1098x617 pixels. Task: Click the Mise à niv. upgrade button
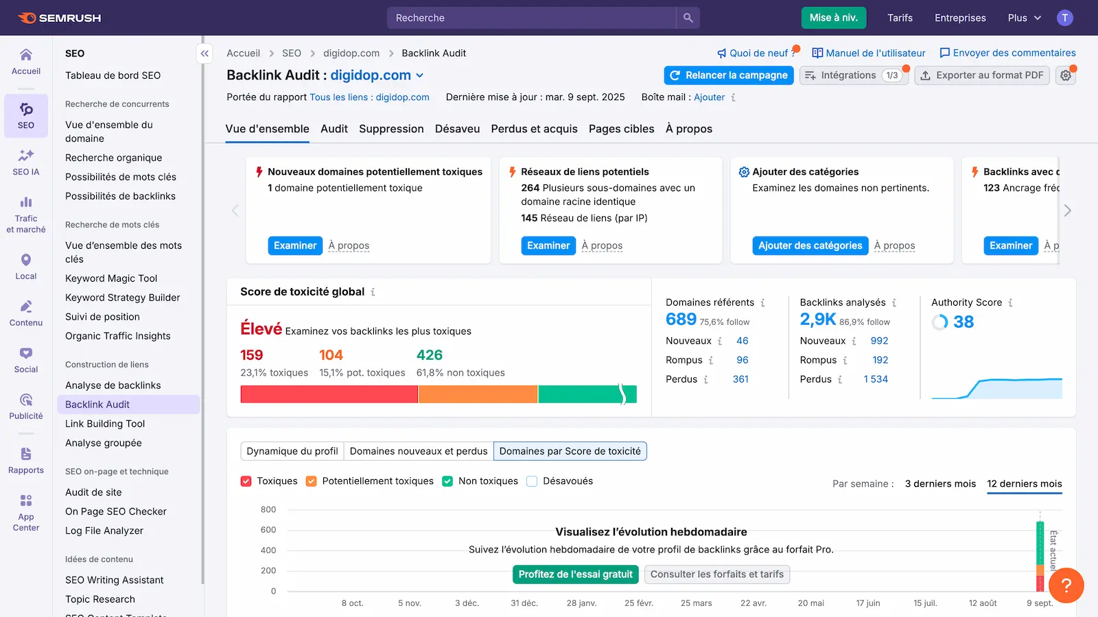click(x=834, y=18)
